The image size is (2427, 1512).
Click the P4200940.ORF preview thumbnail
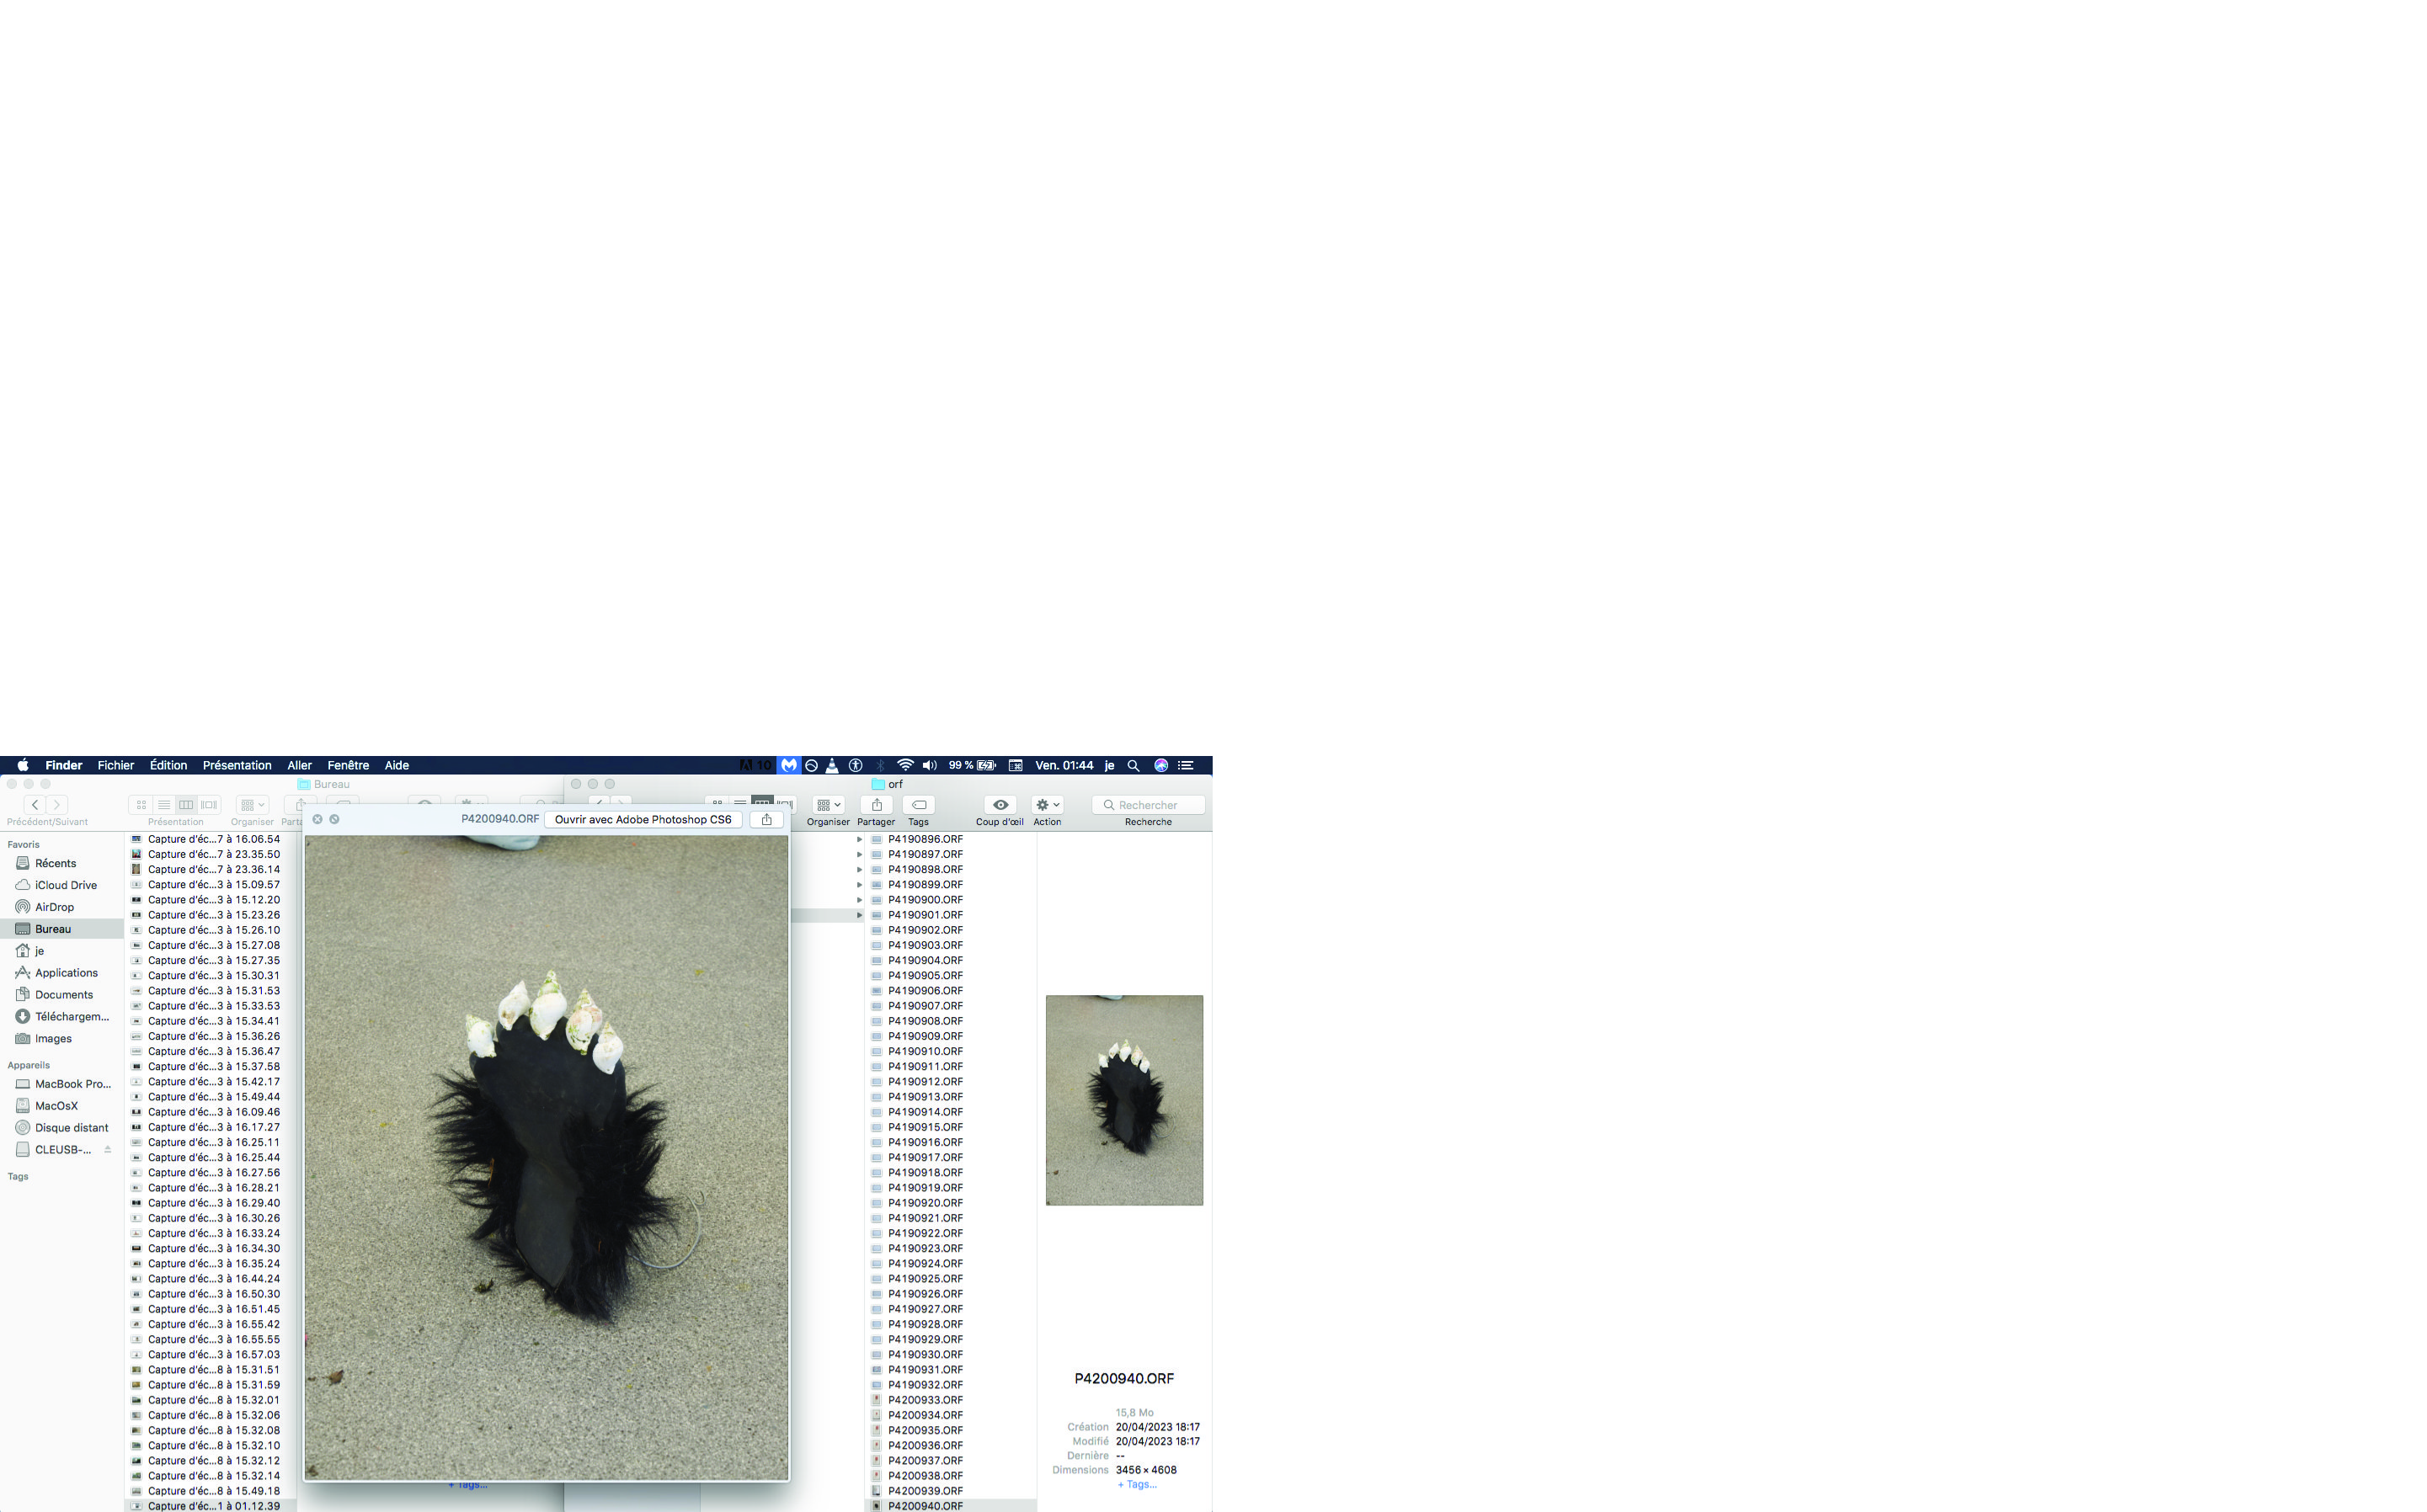pyautogui.click(x=1124, y=1100)
